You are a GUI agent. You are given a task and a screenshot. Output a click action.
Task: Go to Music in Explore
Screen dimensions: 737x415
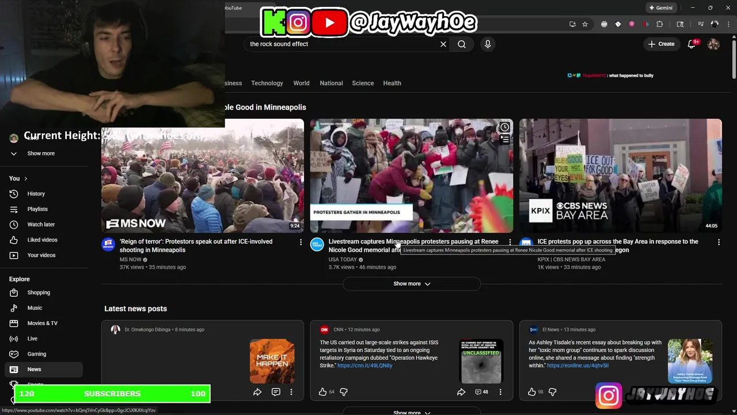coord(44,308)
